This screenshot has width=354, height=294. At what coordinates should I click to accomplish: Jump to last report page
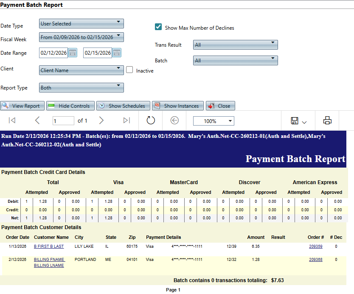pyautogui.click(x=126, y=120)
